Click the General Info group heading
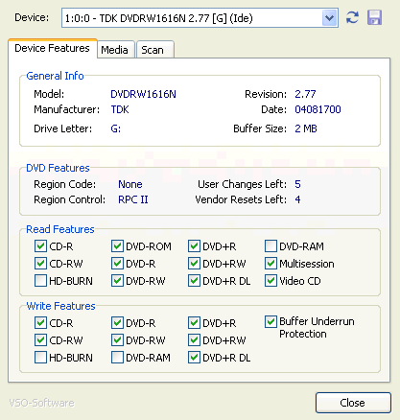 point(55,76)
